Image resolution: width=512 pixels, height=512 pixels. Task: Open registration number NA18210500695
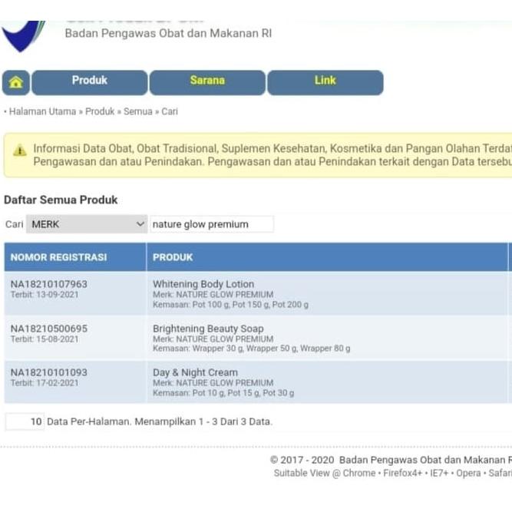point(49,329)
